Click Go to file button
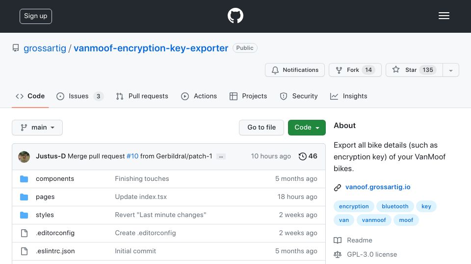The image size is (471, 264). coord(262,128)
